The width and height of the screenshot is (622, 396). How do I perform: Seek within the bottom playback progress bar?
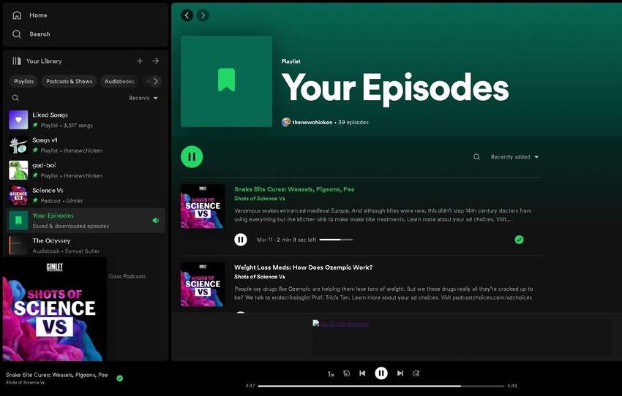(381, 386)
